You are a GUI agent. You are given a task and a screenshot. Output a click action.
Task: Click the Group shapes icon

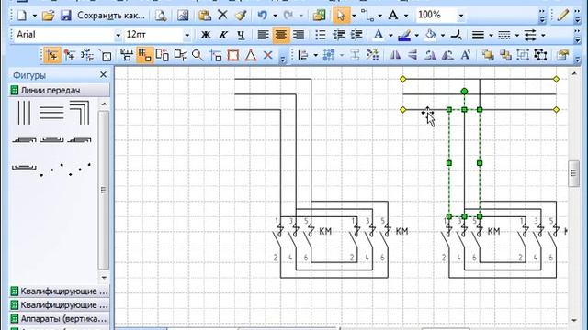click(x=523, y=55)
